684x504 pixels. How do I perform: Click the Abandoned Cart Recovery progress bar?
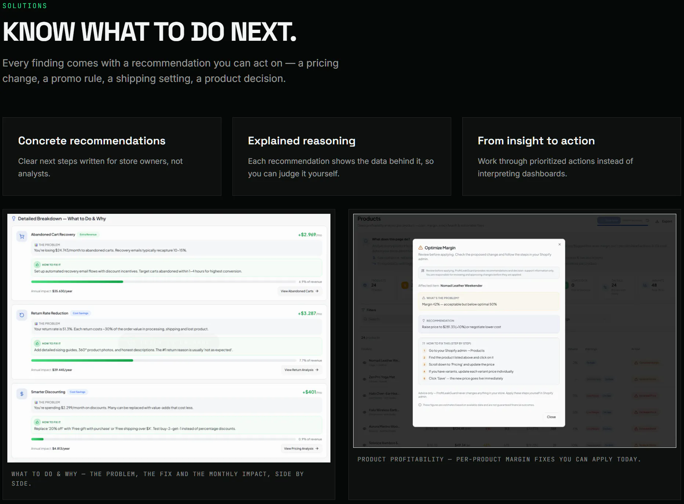coord(163,282)
